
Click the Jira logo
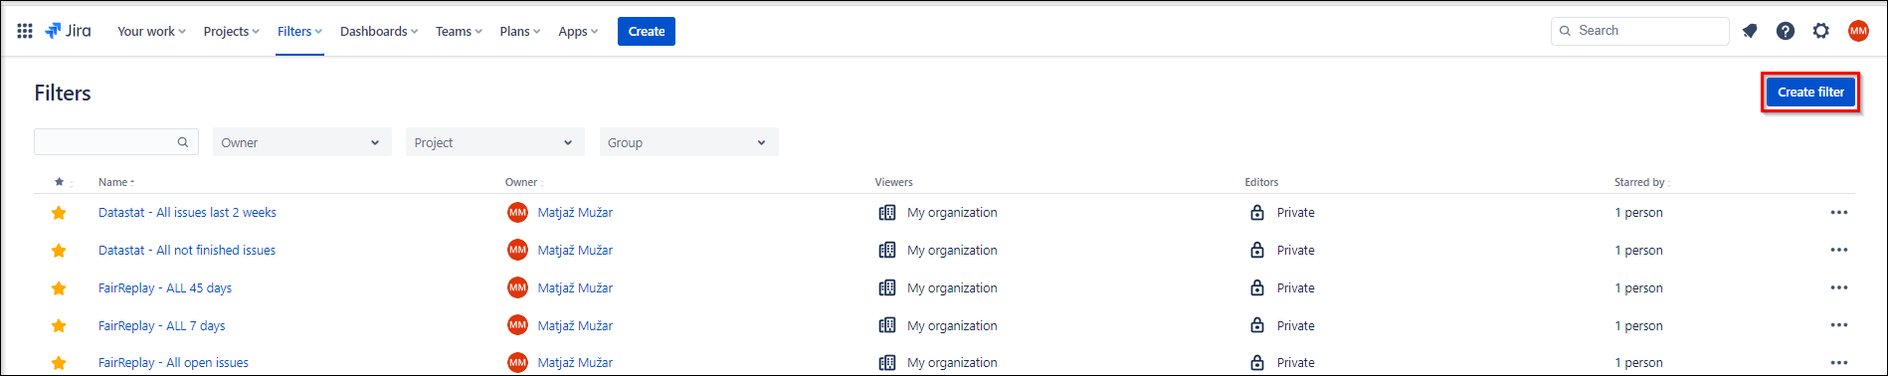pos(68,31)
